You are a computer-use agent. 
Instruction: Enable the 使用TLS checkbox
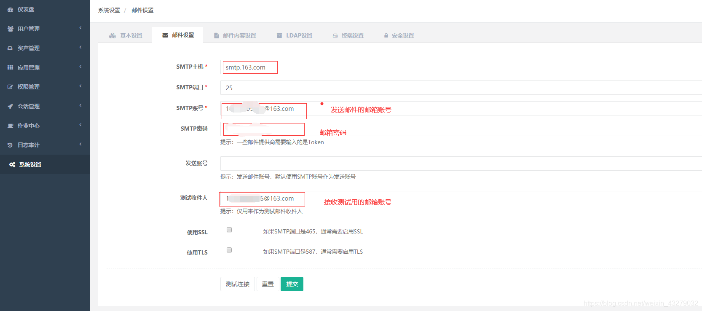[x=229, y=250]
